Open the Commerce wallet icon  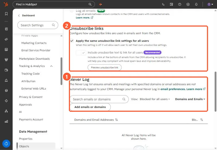[6, 70]
